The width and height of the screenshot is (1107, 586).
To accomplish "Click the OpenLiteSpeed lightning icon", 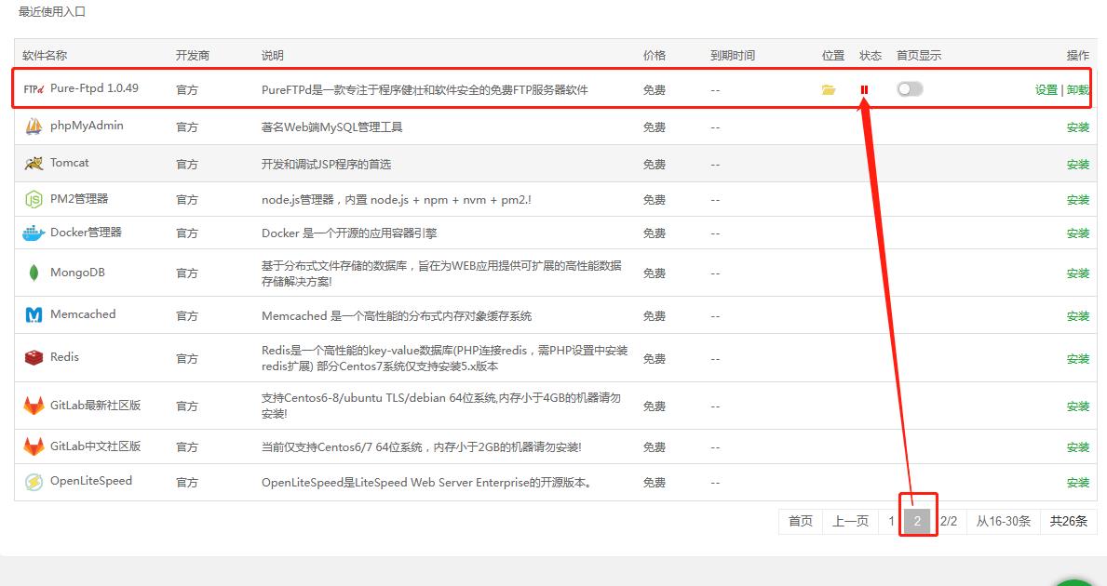I will [x=34, y=482].
